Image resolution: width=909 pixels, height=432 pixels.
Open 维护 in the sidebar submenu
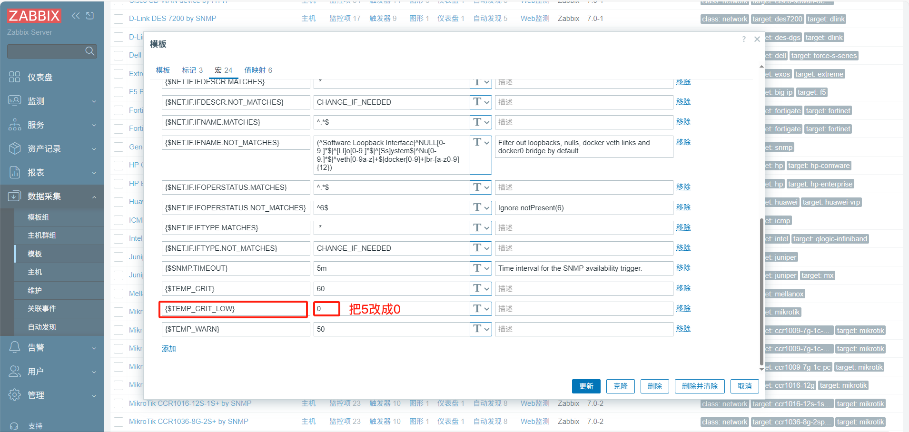pos(35,291)
